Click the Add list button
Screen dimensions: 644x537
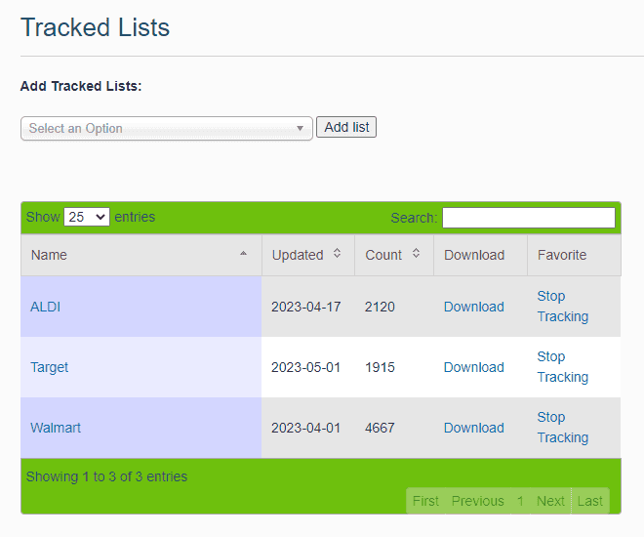(x=346, y=127)
